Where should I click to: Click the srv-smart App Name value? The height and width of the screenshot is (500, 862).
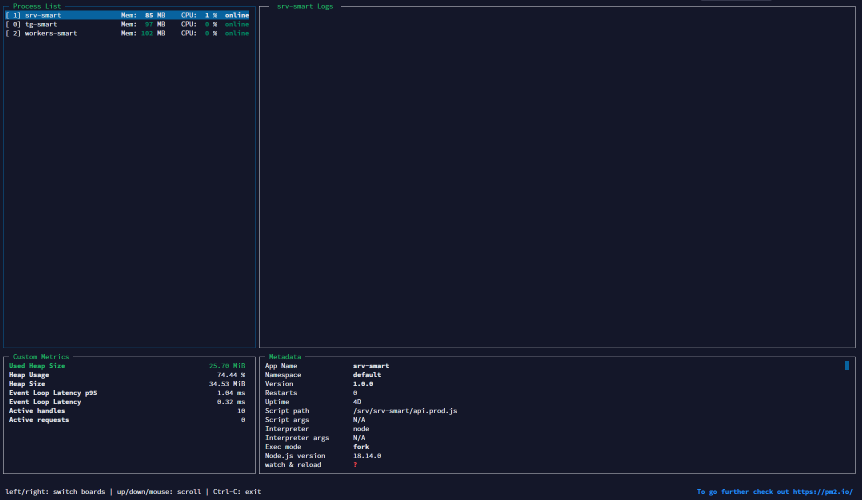[x=371, y=366]
